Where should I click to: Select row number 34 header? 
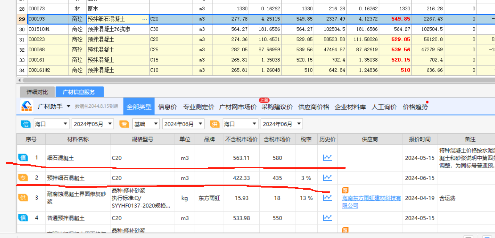click(x=22, y=70)
